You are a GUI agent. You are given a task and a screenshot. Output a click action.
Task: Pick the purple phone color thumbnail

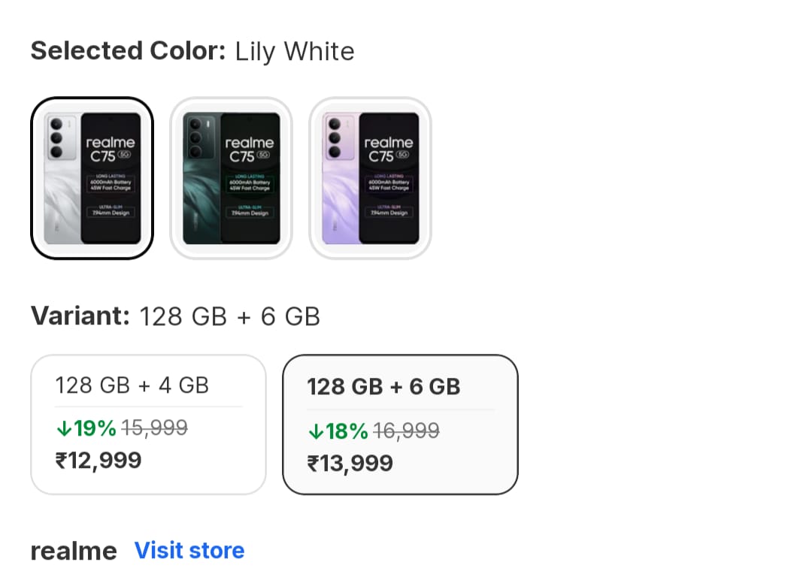370,178
